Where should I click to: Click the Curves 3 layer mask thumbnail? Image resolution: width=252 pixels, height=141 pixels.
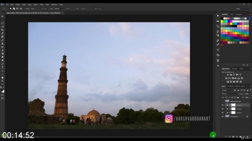[x=233, y=105]
